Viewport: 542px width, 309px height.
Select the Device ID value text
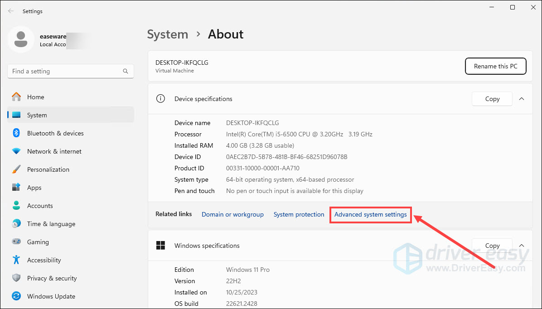[286, 157]
